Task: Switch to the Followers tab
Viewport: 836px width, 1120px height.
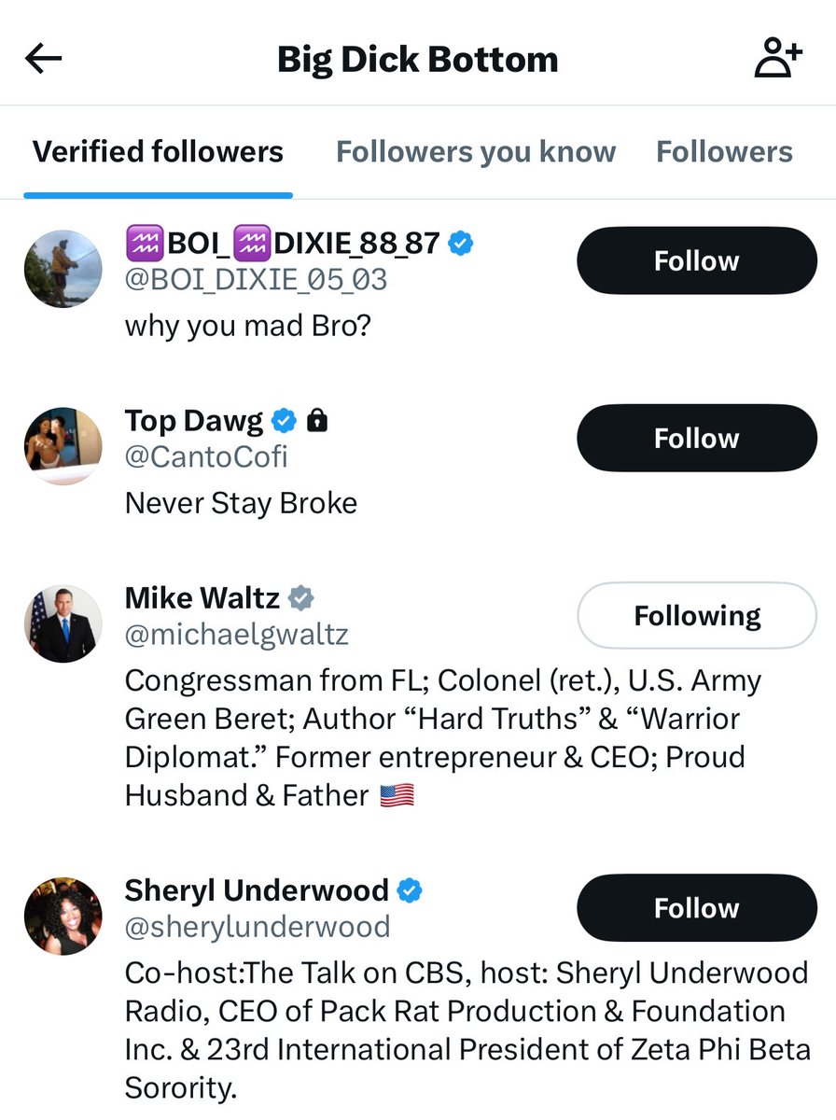Action: tap(724, 152)
